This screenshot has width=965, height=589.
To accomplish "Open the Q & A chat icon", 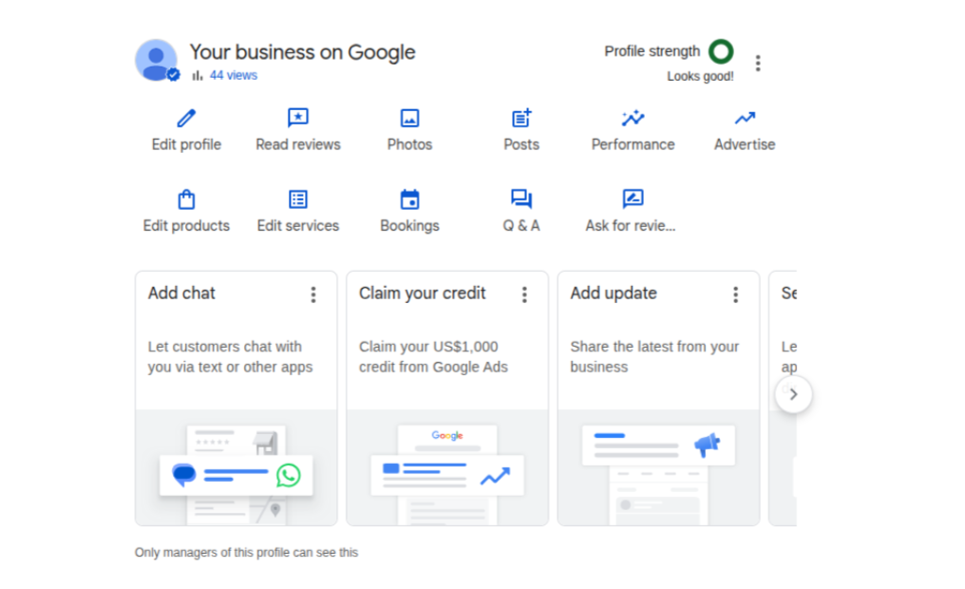I will pos(521,199).
